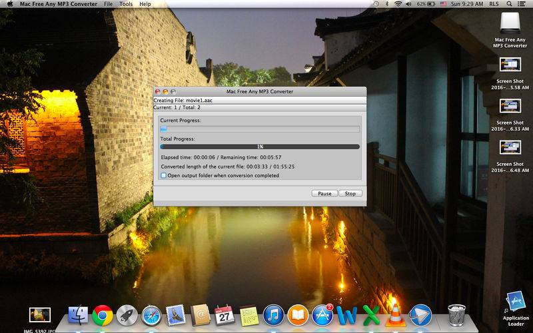The image size is (533, 333).
Task: Click Creating File: movie1.aac text
Action: [x=183, y=101]
